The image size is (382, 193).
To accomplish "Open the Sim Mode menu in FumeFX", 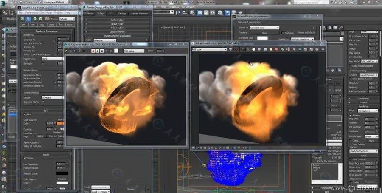I will pyautogui.click(x=46, y=13).
